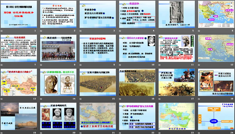The image size is (235, 134).
Task: Click the star icon below slide 13
Action: point(1,99)
